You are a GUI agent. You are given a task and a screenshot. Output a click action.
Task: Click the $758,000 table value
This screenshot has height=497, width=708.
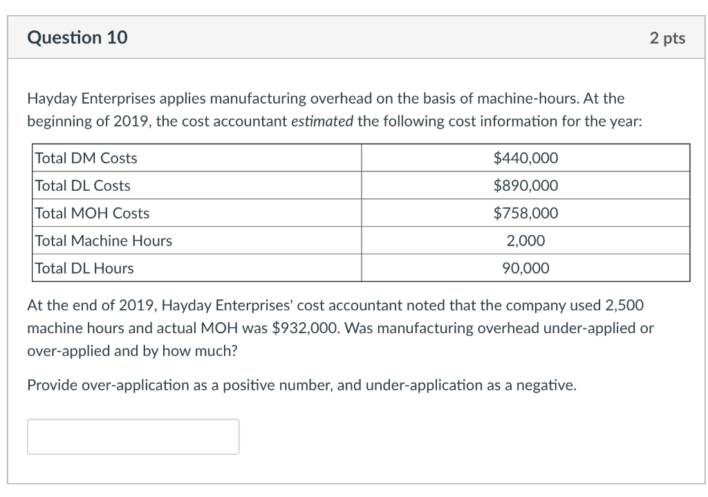pos(525,213)
